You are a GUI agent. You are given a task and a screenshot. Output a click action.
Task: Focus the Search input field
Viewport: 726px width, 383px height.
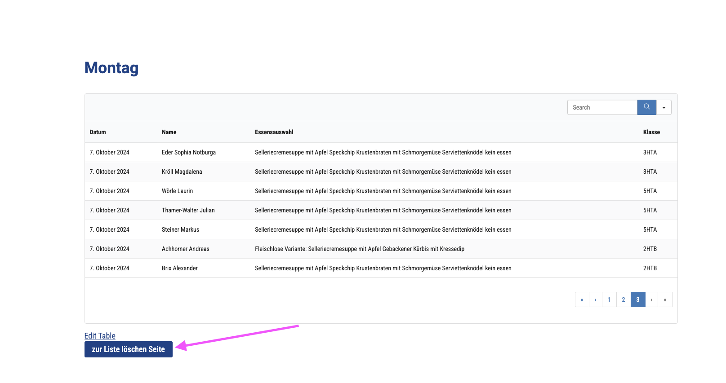602,107
